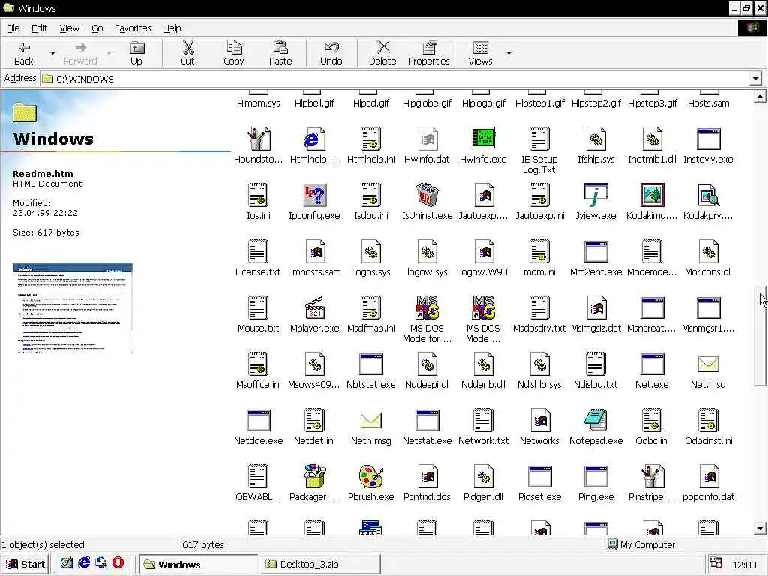
Task: Click the vertical scrollbar thumb
Action: tap(760, 335)
